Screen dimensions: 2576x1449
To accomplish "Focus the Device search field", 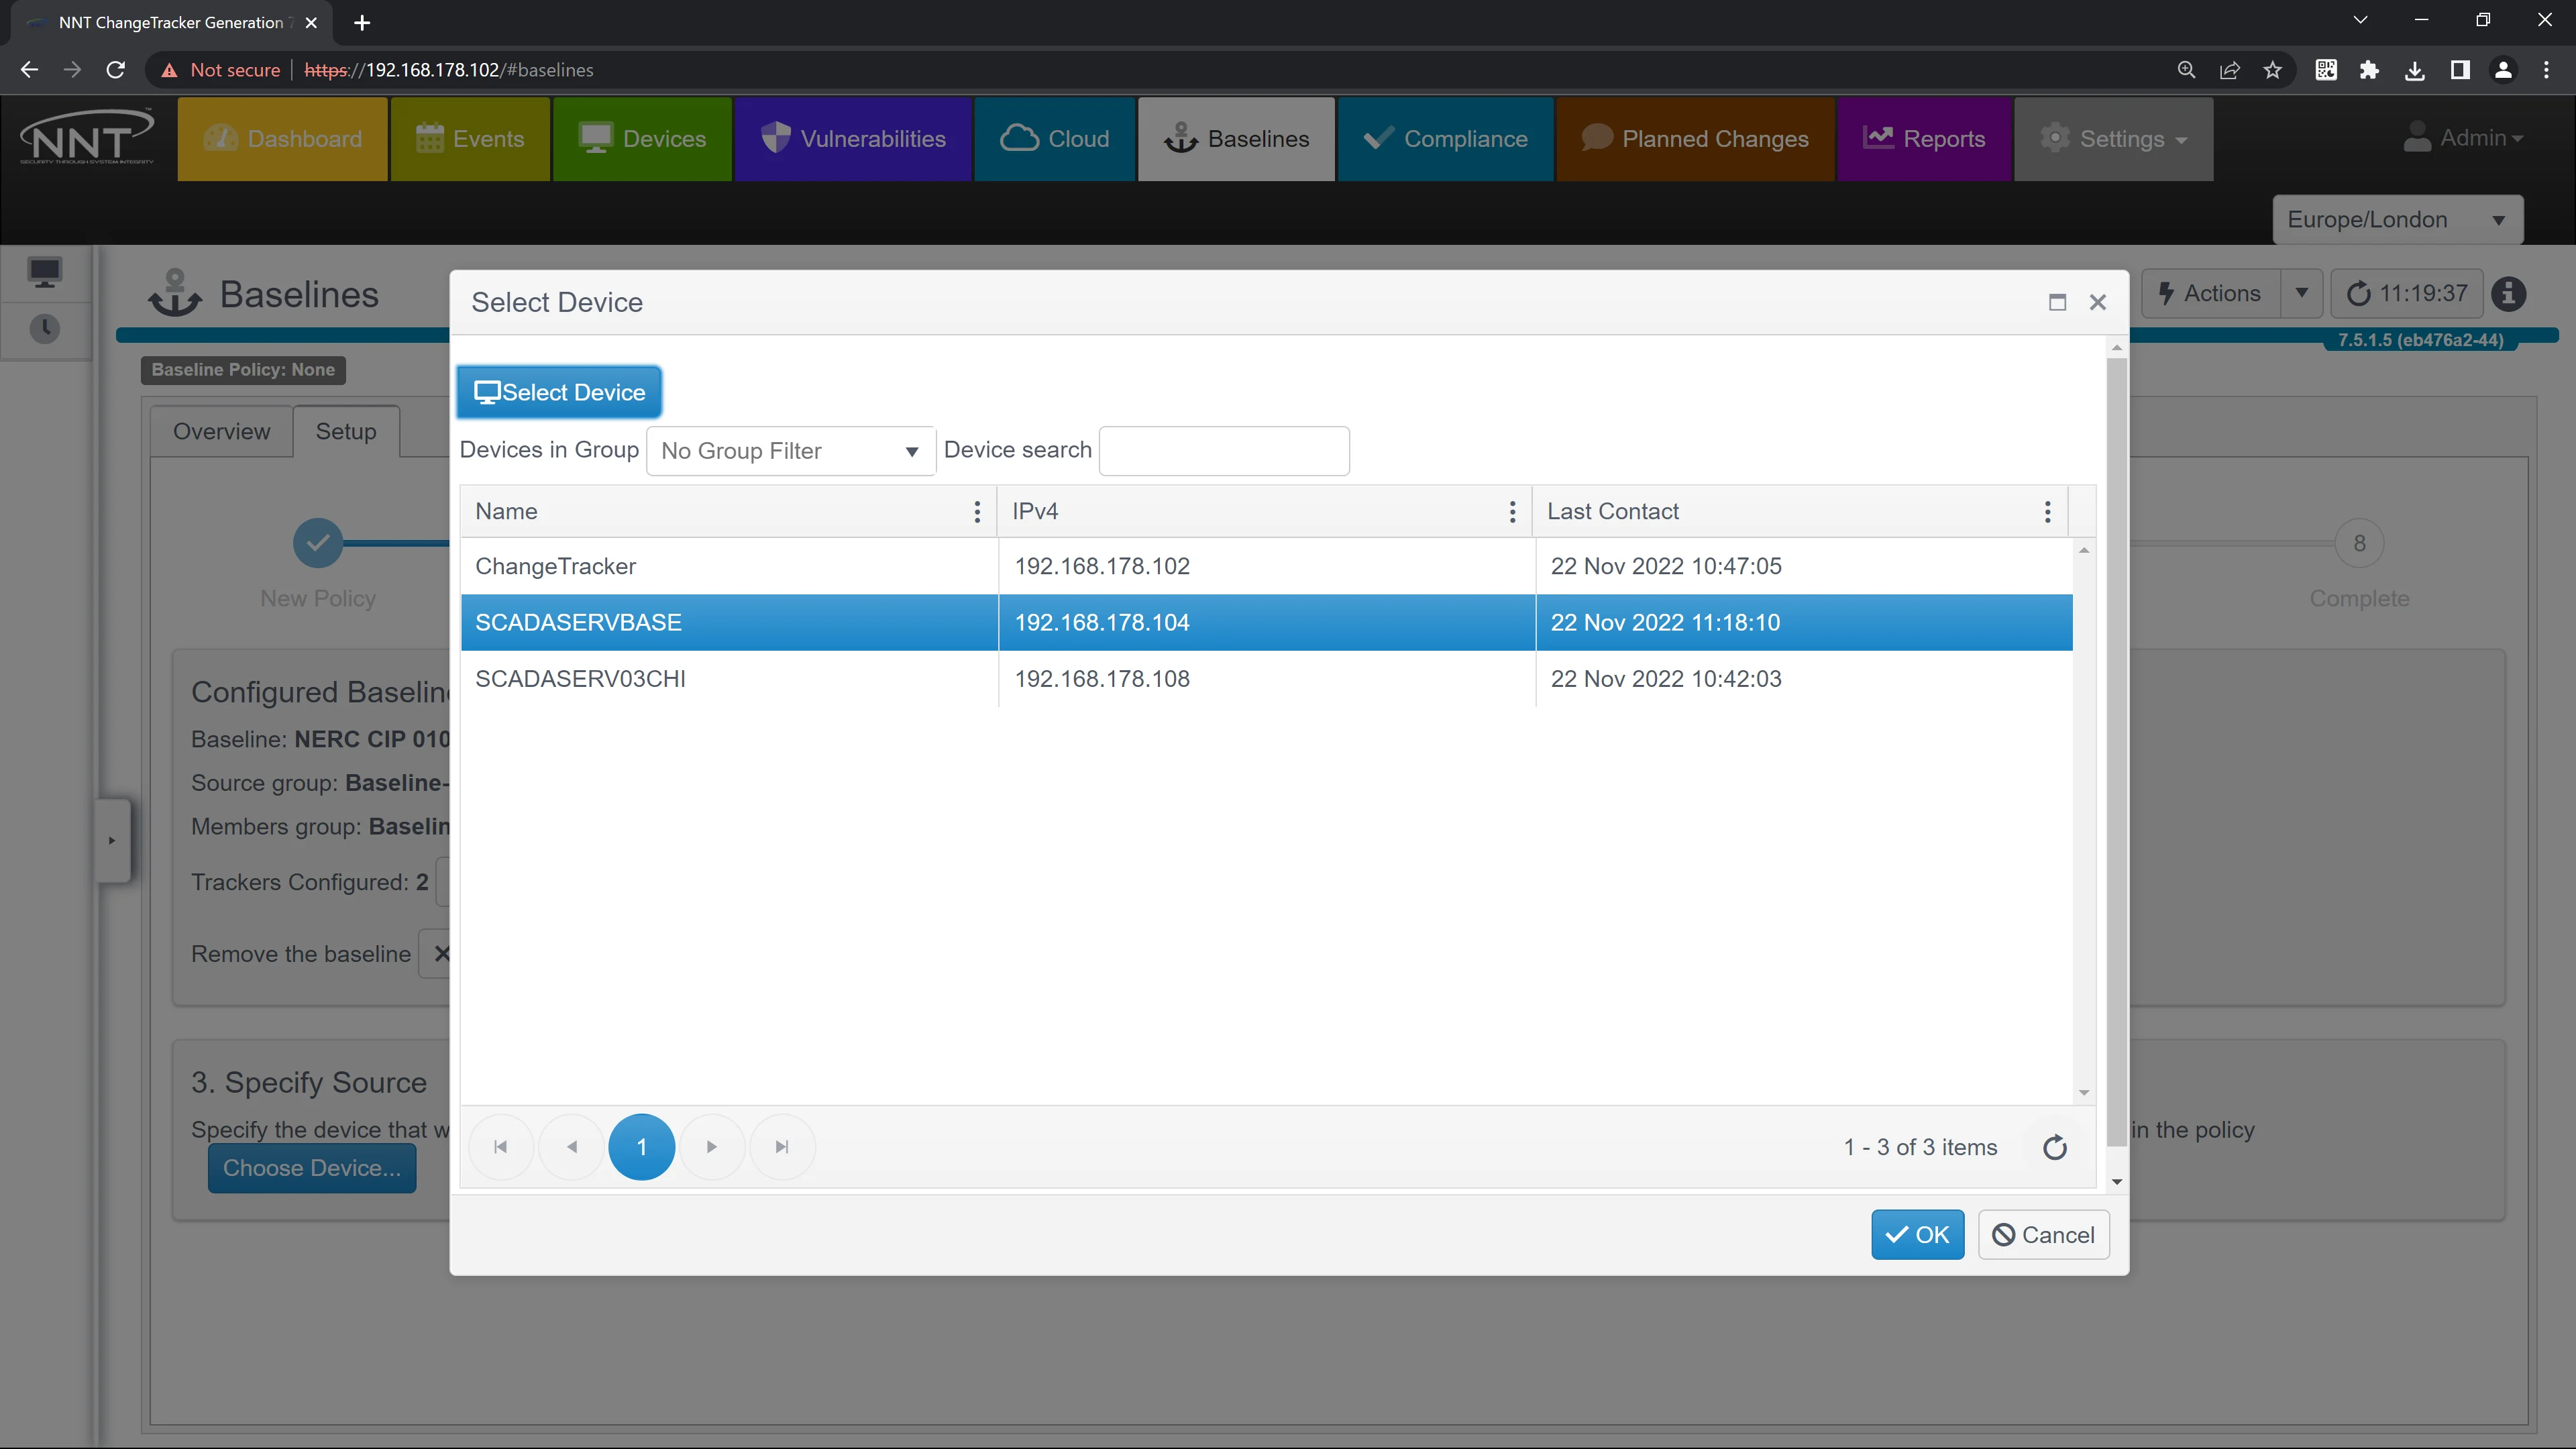I will click(x=1224, y=451).
